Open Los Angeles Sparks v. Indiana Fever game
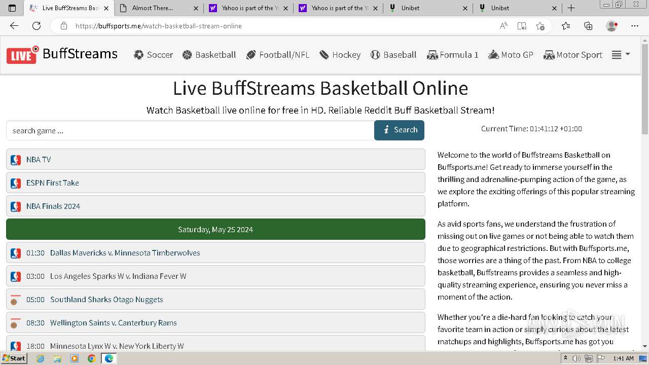649x365 pixels. click(x=215, y=276)
